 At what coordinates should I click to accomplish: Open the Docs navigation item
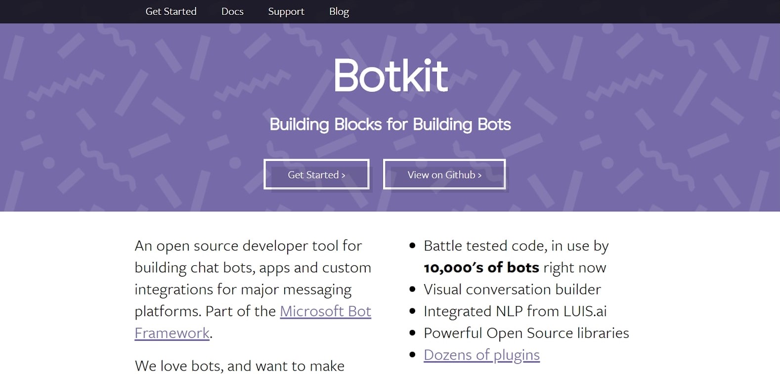(x=232, y=11)
